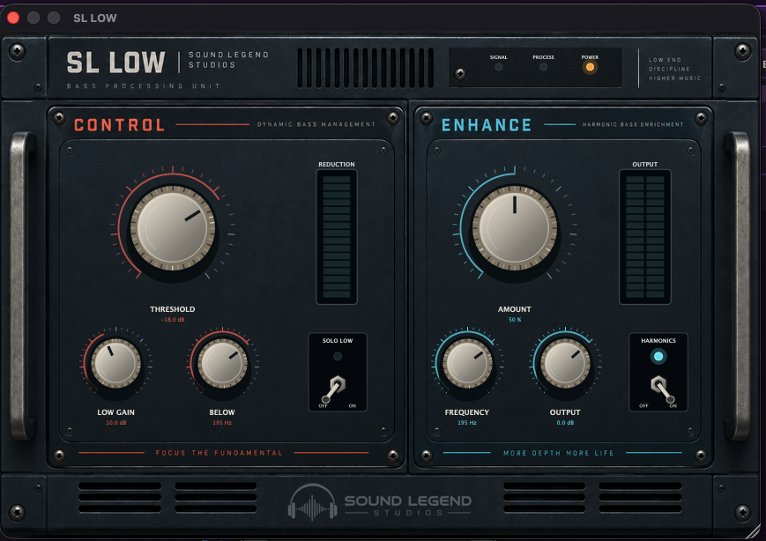Flip the Harmonics toggle switch
Viewport: 766px width, 541px height.
point(663,389)
